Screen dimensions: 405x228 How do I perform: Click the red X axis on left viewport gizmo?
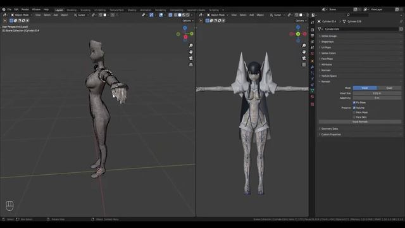click(x=185, y=37)
